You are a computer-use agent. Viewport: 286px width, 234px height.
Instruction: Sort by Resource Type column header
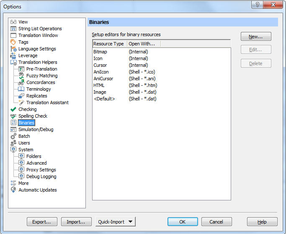(x=109, y=44)
